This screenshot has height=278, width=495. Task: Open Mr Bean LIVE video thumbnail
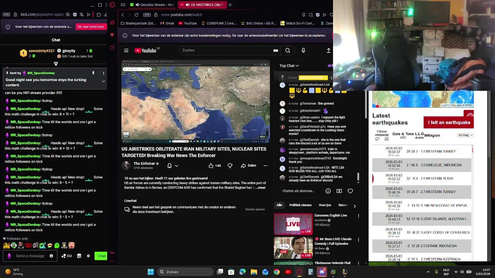point(293,247)
